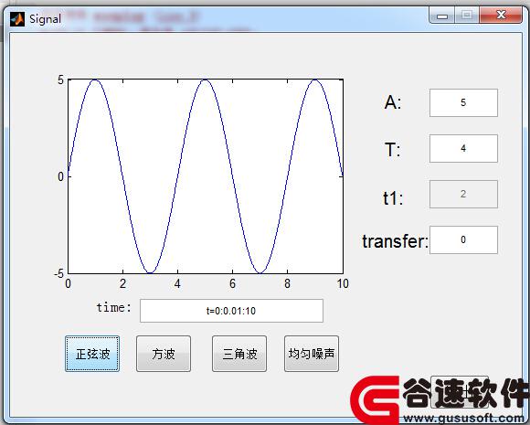Click the 'A:' label
The width and height of the screenshot is (530, 425).
point(393,101)
